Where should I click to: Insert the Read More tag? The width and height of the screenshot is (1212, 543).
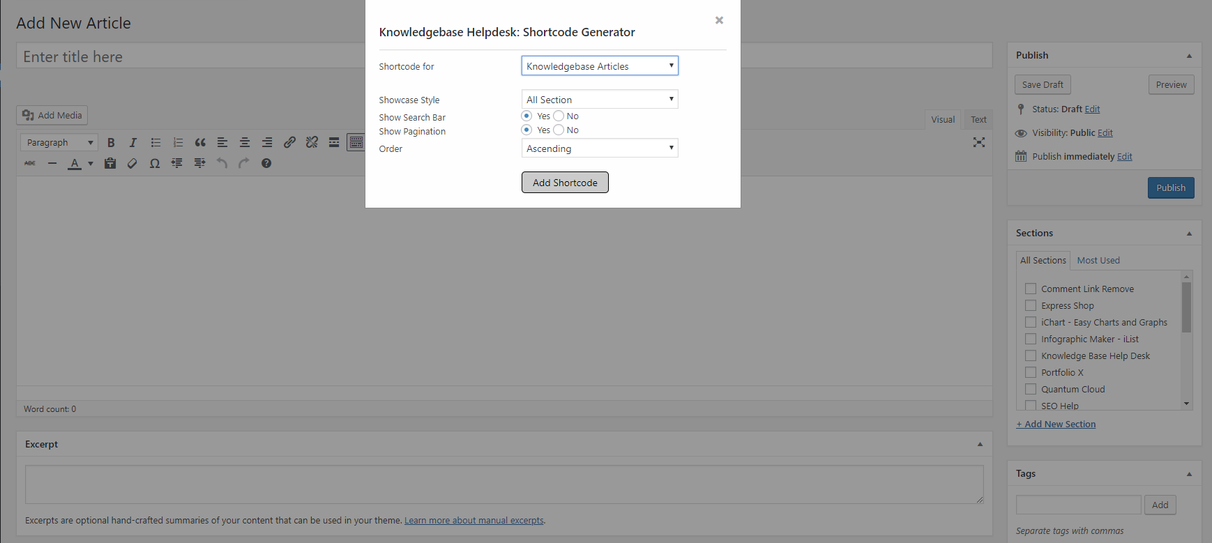(x=334, y=142)
